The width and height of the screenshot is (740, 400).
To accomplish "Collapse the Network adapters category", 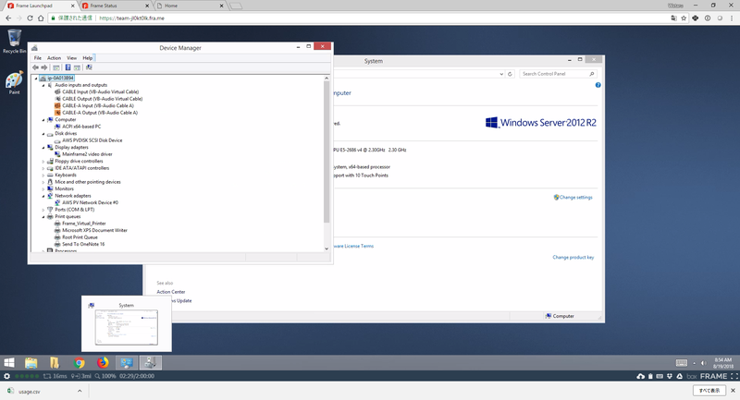I will pyautogui.click(x=43, y=196).
